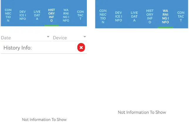Screen dimensions: 189x125
Task: Open Connection tab on the Warning Info screen
Action: point(103,16)
